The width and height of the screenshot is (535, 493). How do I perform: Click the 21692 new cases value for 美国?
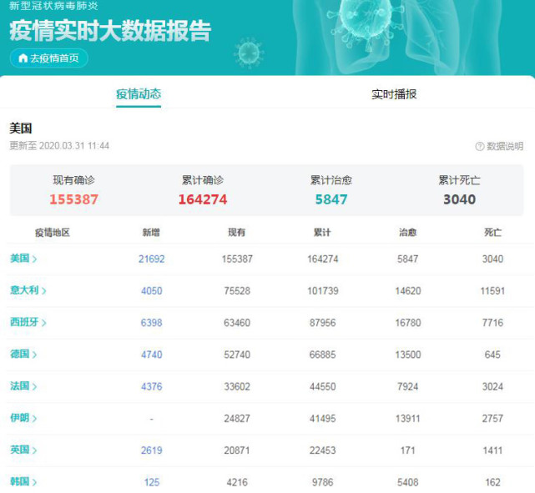[151, 259]
